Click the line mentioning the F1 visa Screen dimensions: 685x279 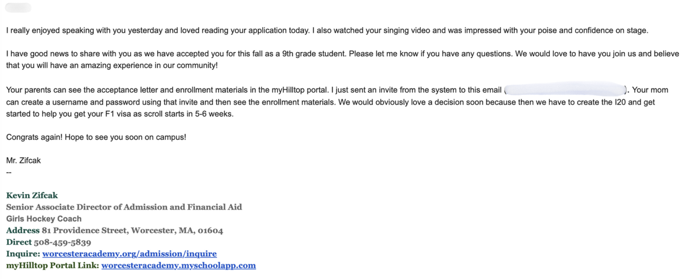point(120,114)
